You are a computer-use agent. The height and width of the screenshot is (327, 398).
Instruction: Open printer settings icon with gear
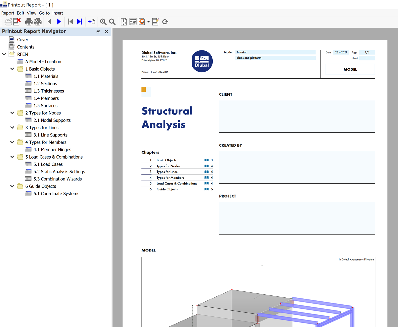tap(38, 22)
